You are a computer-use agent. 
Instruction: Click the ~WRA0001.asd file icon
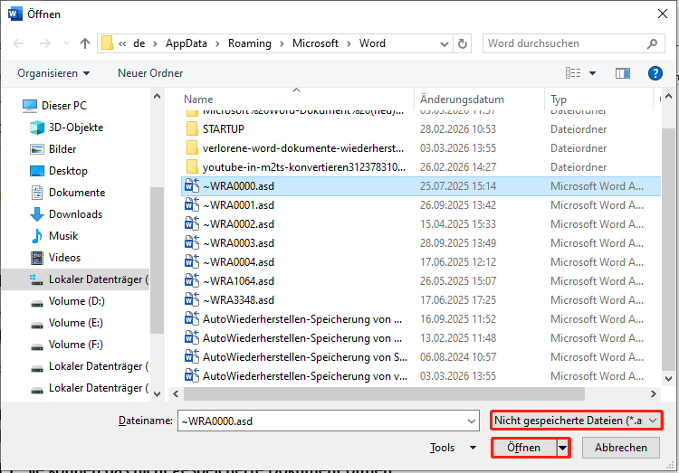pyautogui.click(x=192, y=204)
